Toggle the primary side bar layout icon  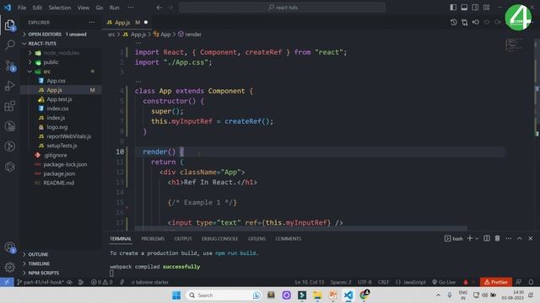click(x=453, y=8)
